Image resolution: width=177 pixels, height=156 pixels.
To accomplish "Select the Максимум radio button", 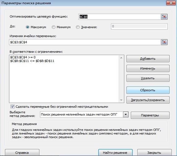I will point(28,27).
